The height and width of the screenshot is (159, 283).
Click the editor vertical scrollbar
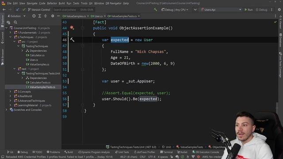[277, 105]
